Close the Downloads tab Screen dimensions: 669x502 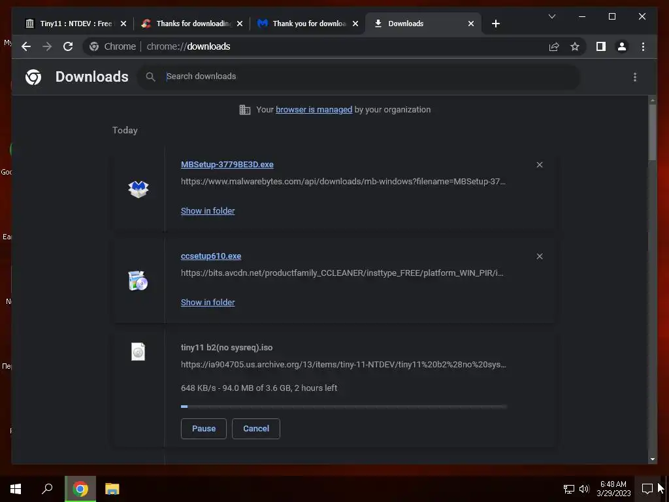(471, 24)
